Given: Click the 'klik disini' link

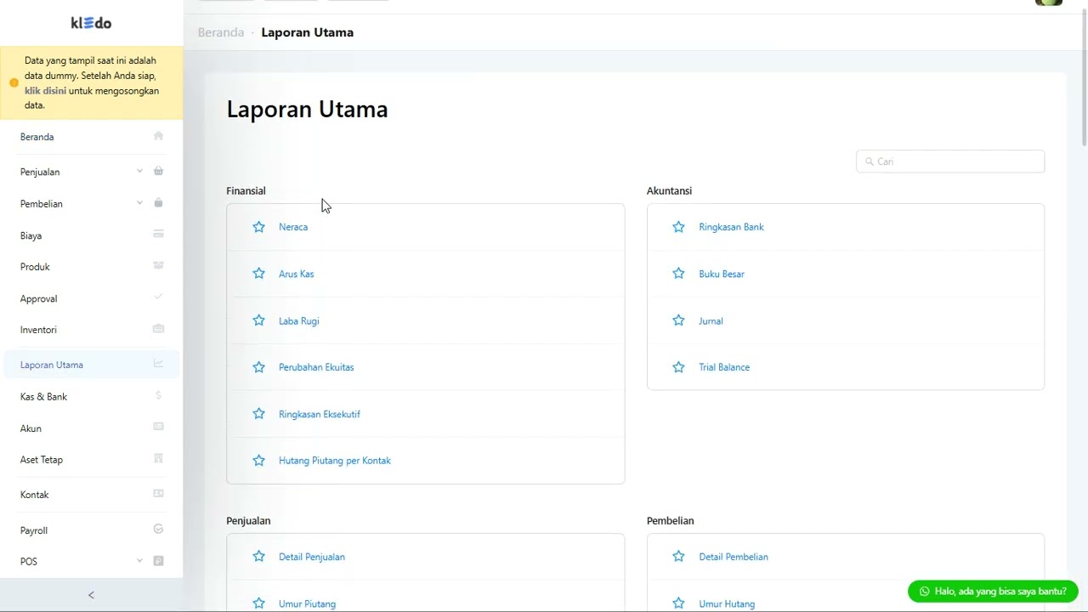Looking at the screenshot, I should click(x=45, y=91).
